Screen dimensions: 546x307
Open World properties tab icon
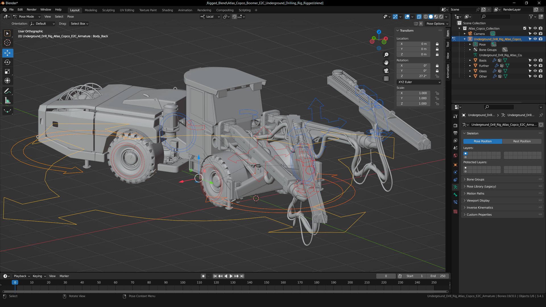(x=455, y=155)
